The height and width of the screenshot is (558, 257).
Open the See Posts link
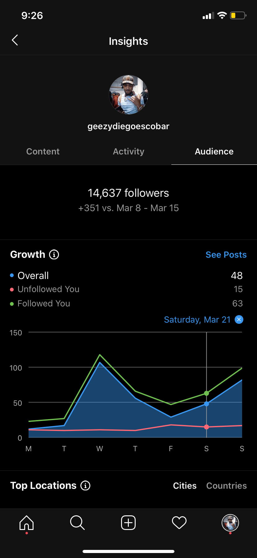coord(226,255)
